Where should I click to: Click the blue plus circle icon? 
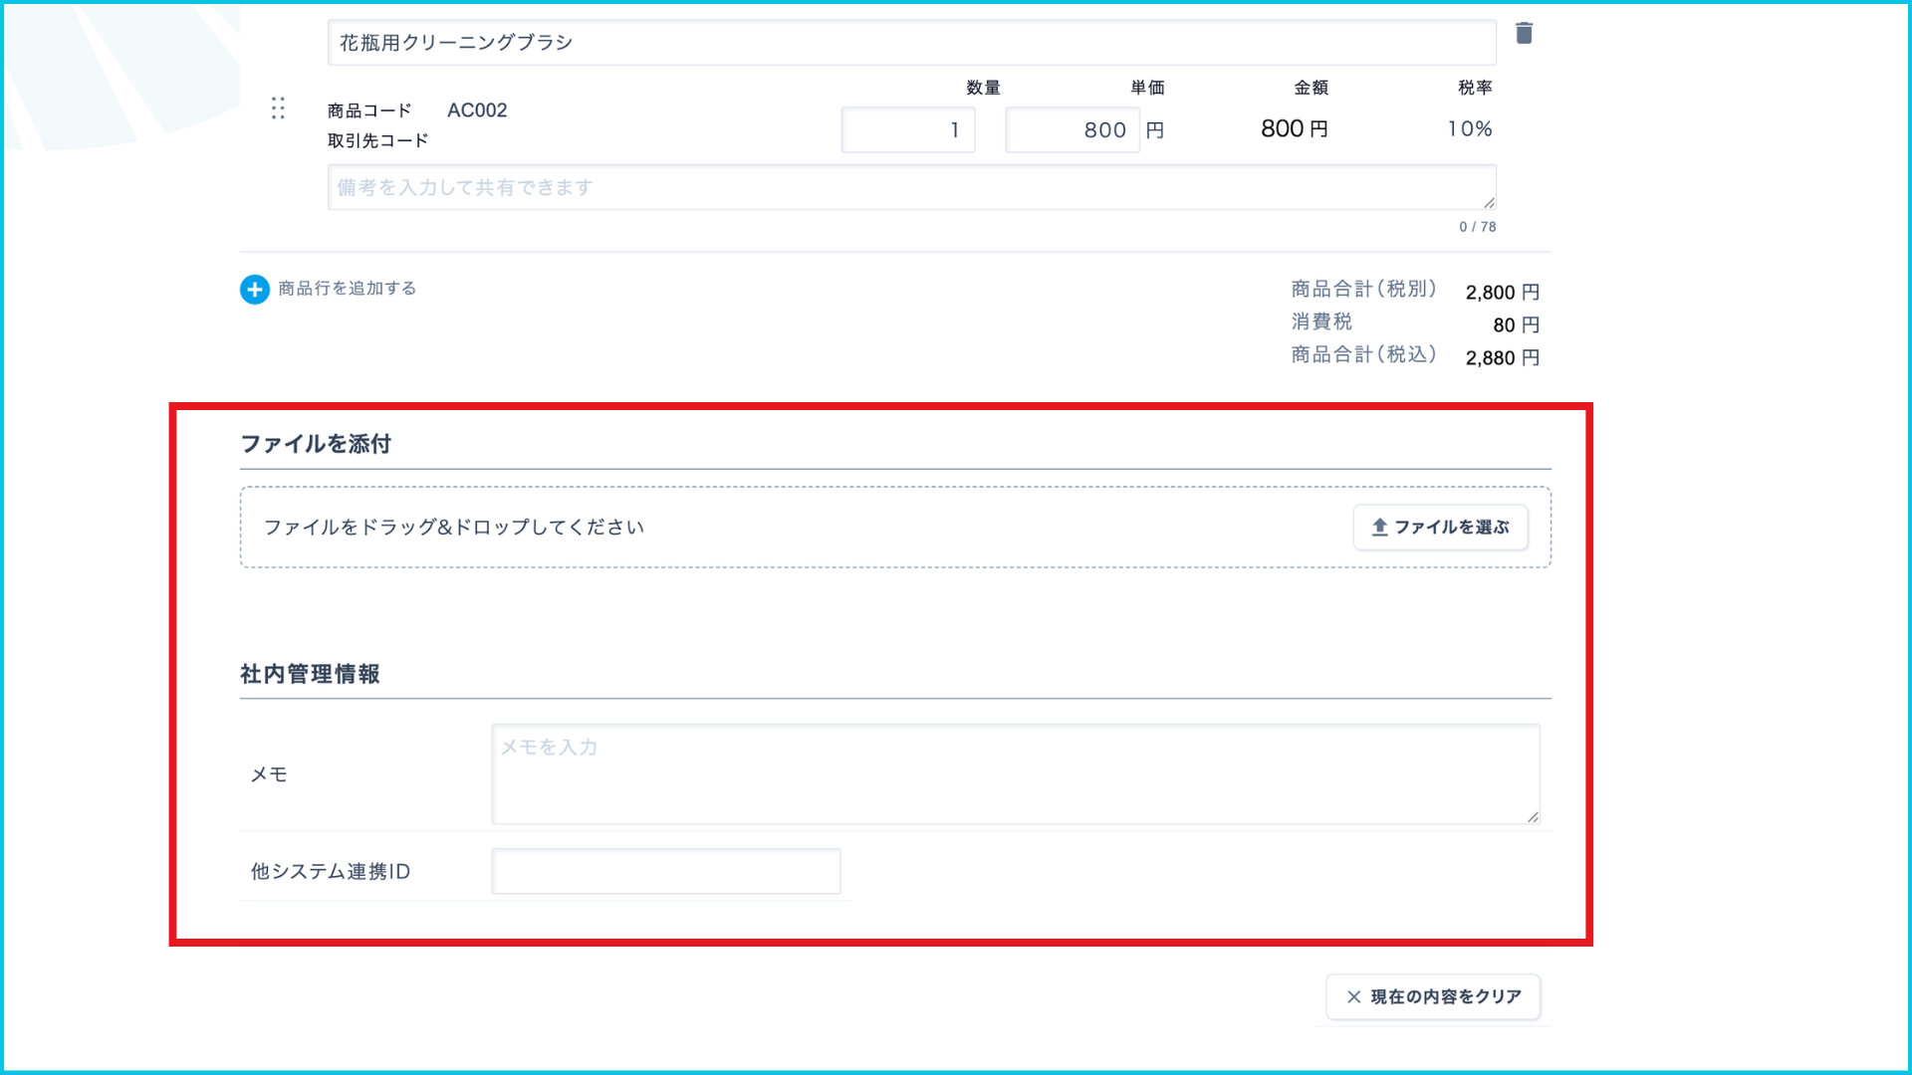pos(255,290)
